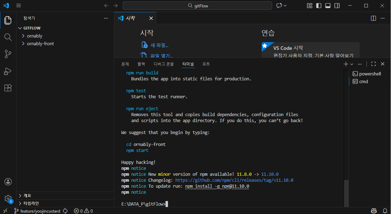Open the Source Control view
The height and width of the screenshot is (214, 391).
pos(8,54)
